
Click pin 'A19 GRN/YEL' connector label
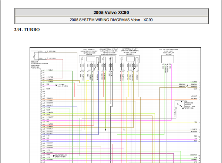coord(48,112)
